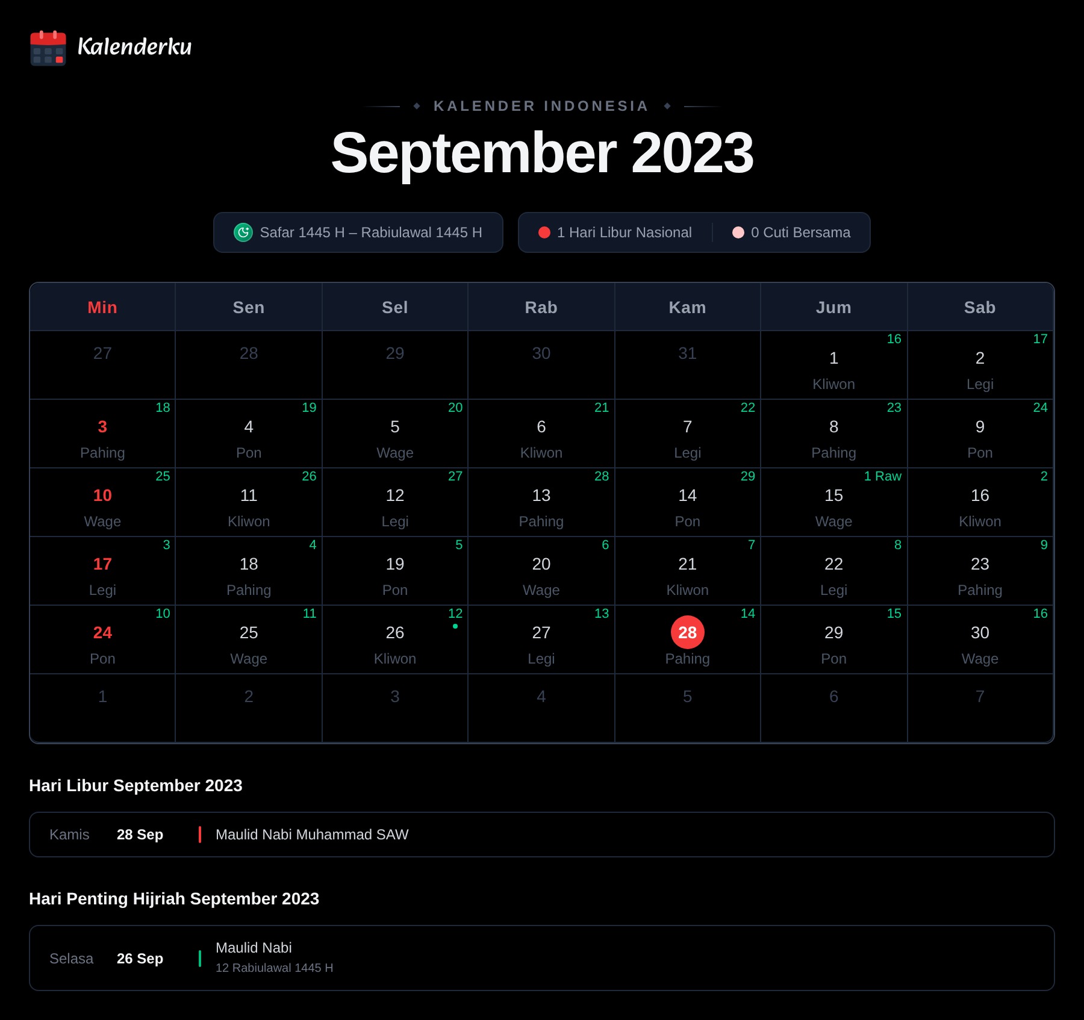Screen dimensions: 1084x1020
Task: Go to previous month date 31
Action: click(688, 365)
